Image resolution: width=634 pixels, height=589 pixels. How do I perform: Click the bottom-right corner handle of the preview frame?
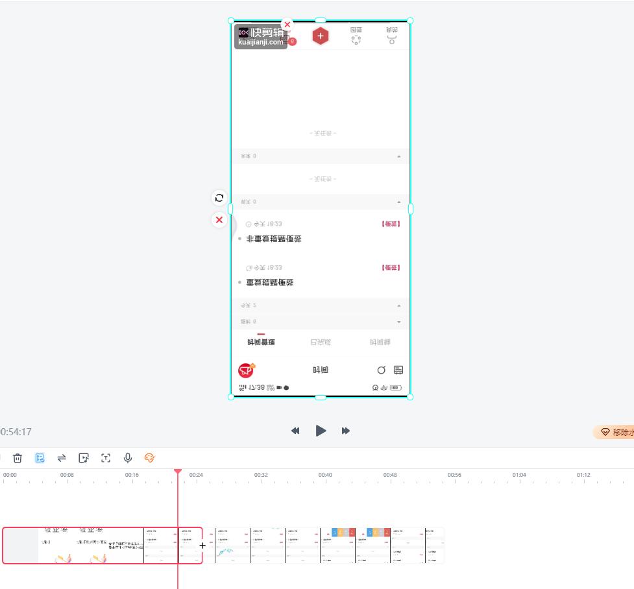pos(410,397)
